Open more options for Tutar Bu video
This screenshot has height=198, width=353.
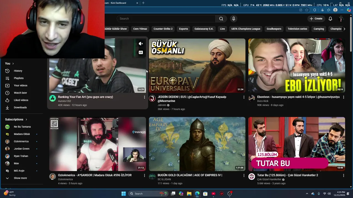click(x=344, y=175)
